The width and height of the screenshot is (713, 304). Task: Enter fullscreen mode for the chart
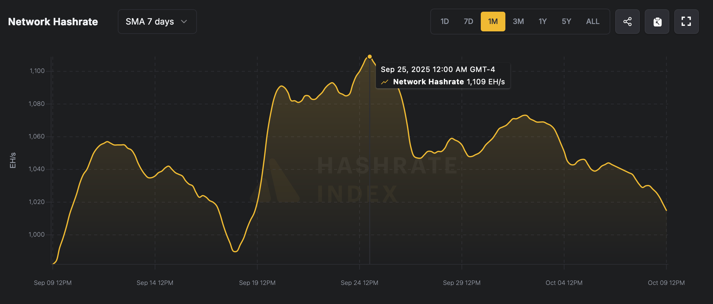pos(686,22)
